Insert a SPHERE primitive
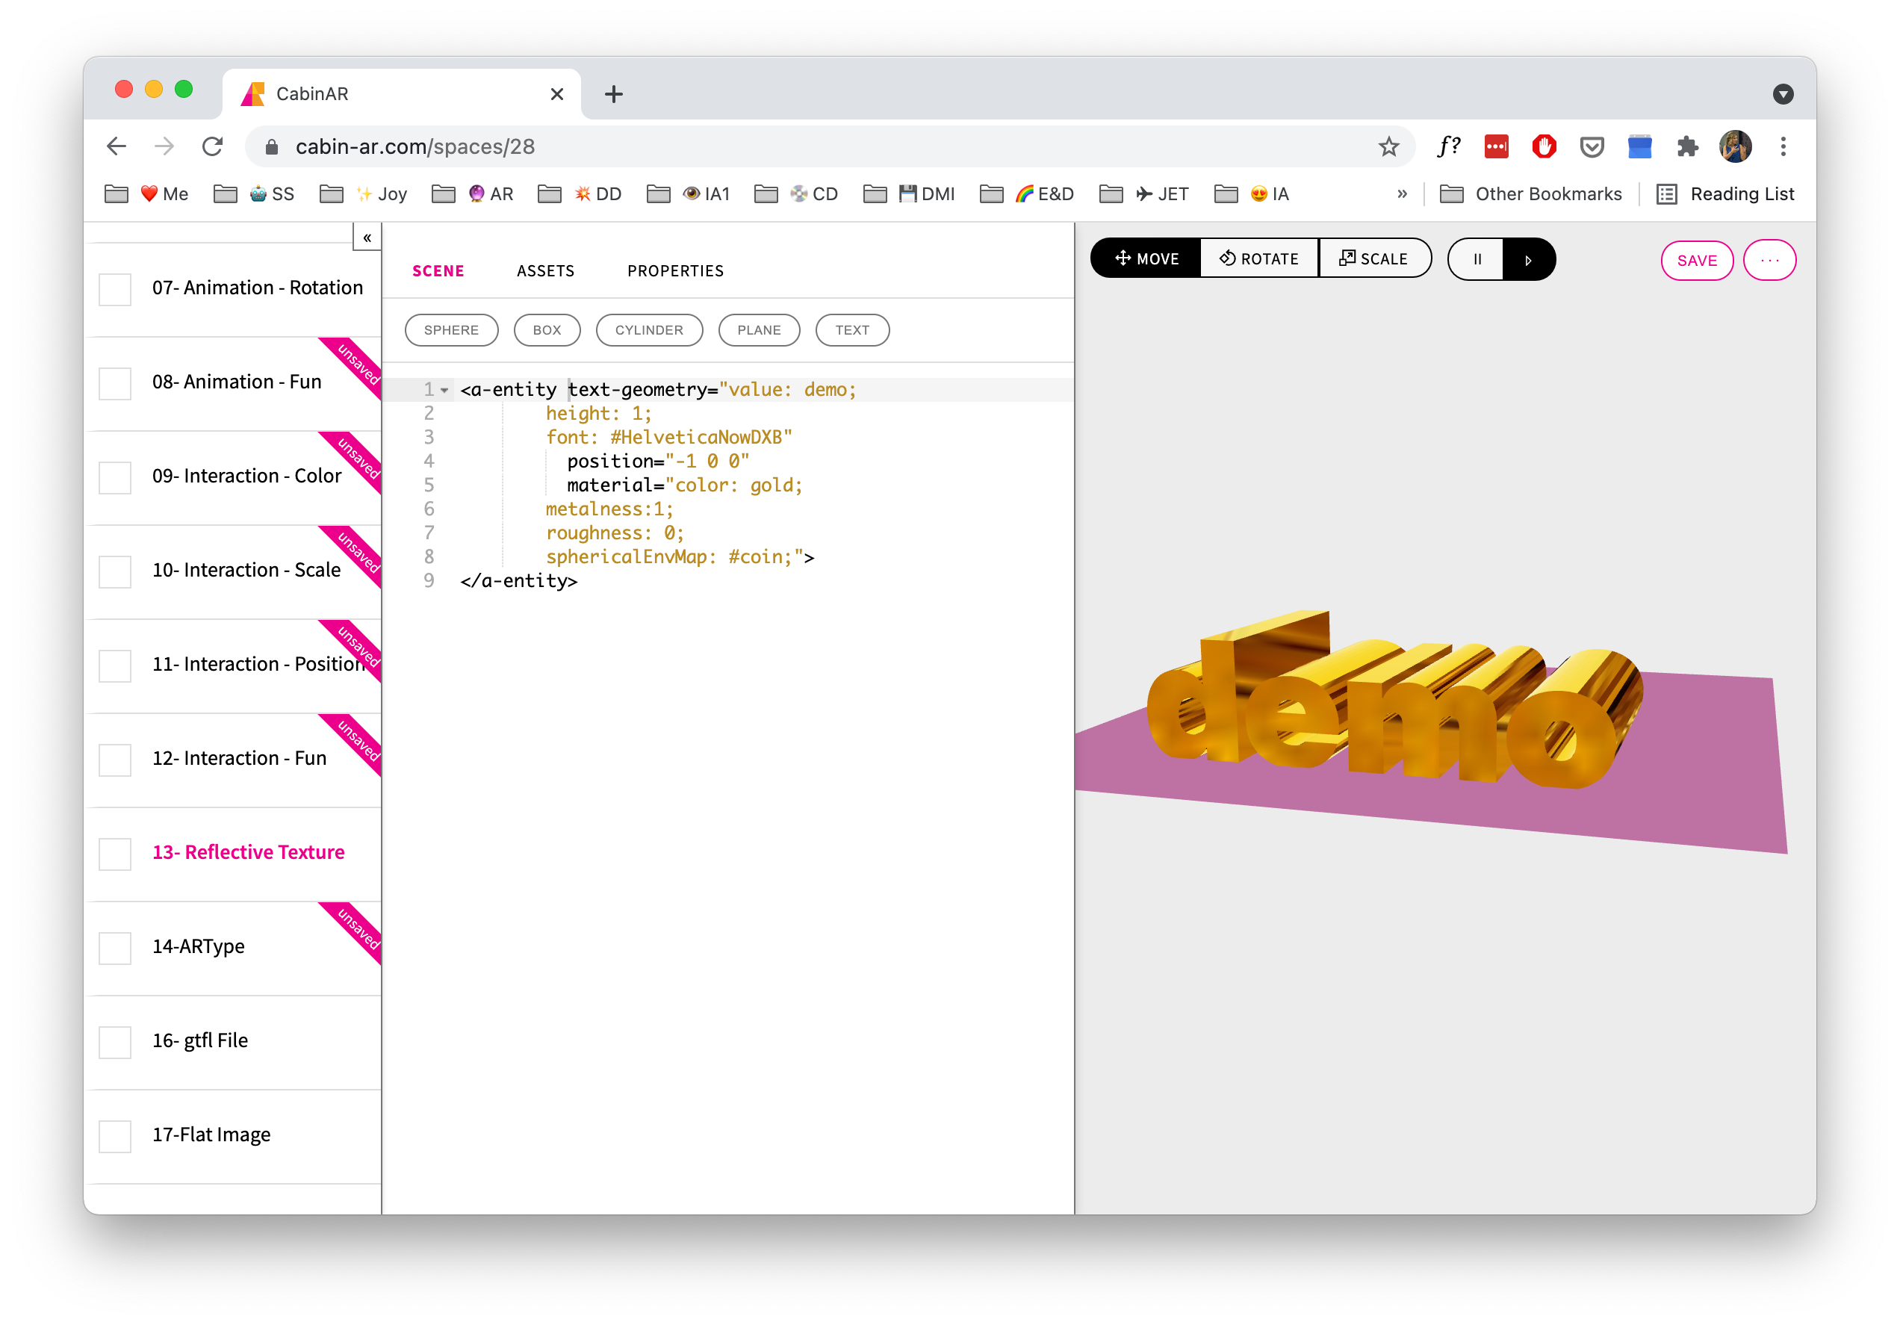This screenshot has height=1325, width=1900. 451,330
